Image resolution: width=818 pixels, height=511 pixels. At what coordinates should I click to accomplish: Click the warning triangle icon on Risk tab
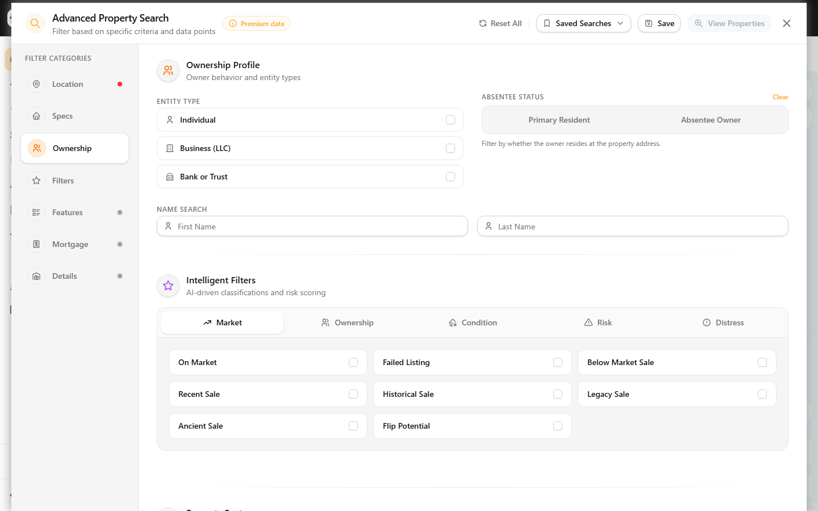[x=589, y=322]
